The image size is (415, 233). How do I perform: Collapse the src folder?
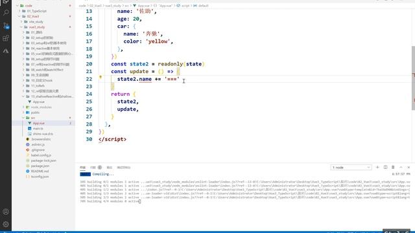coord(23,118)
